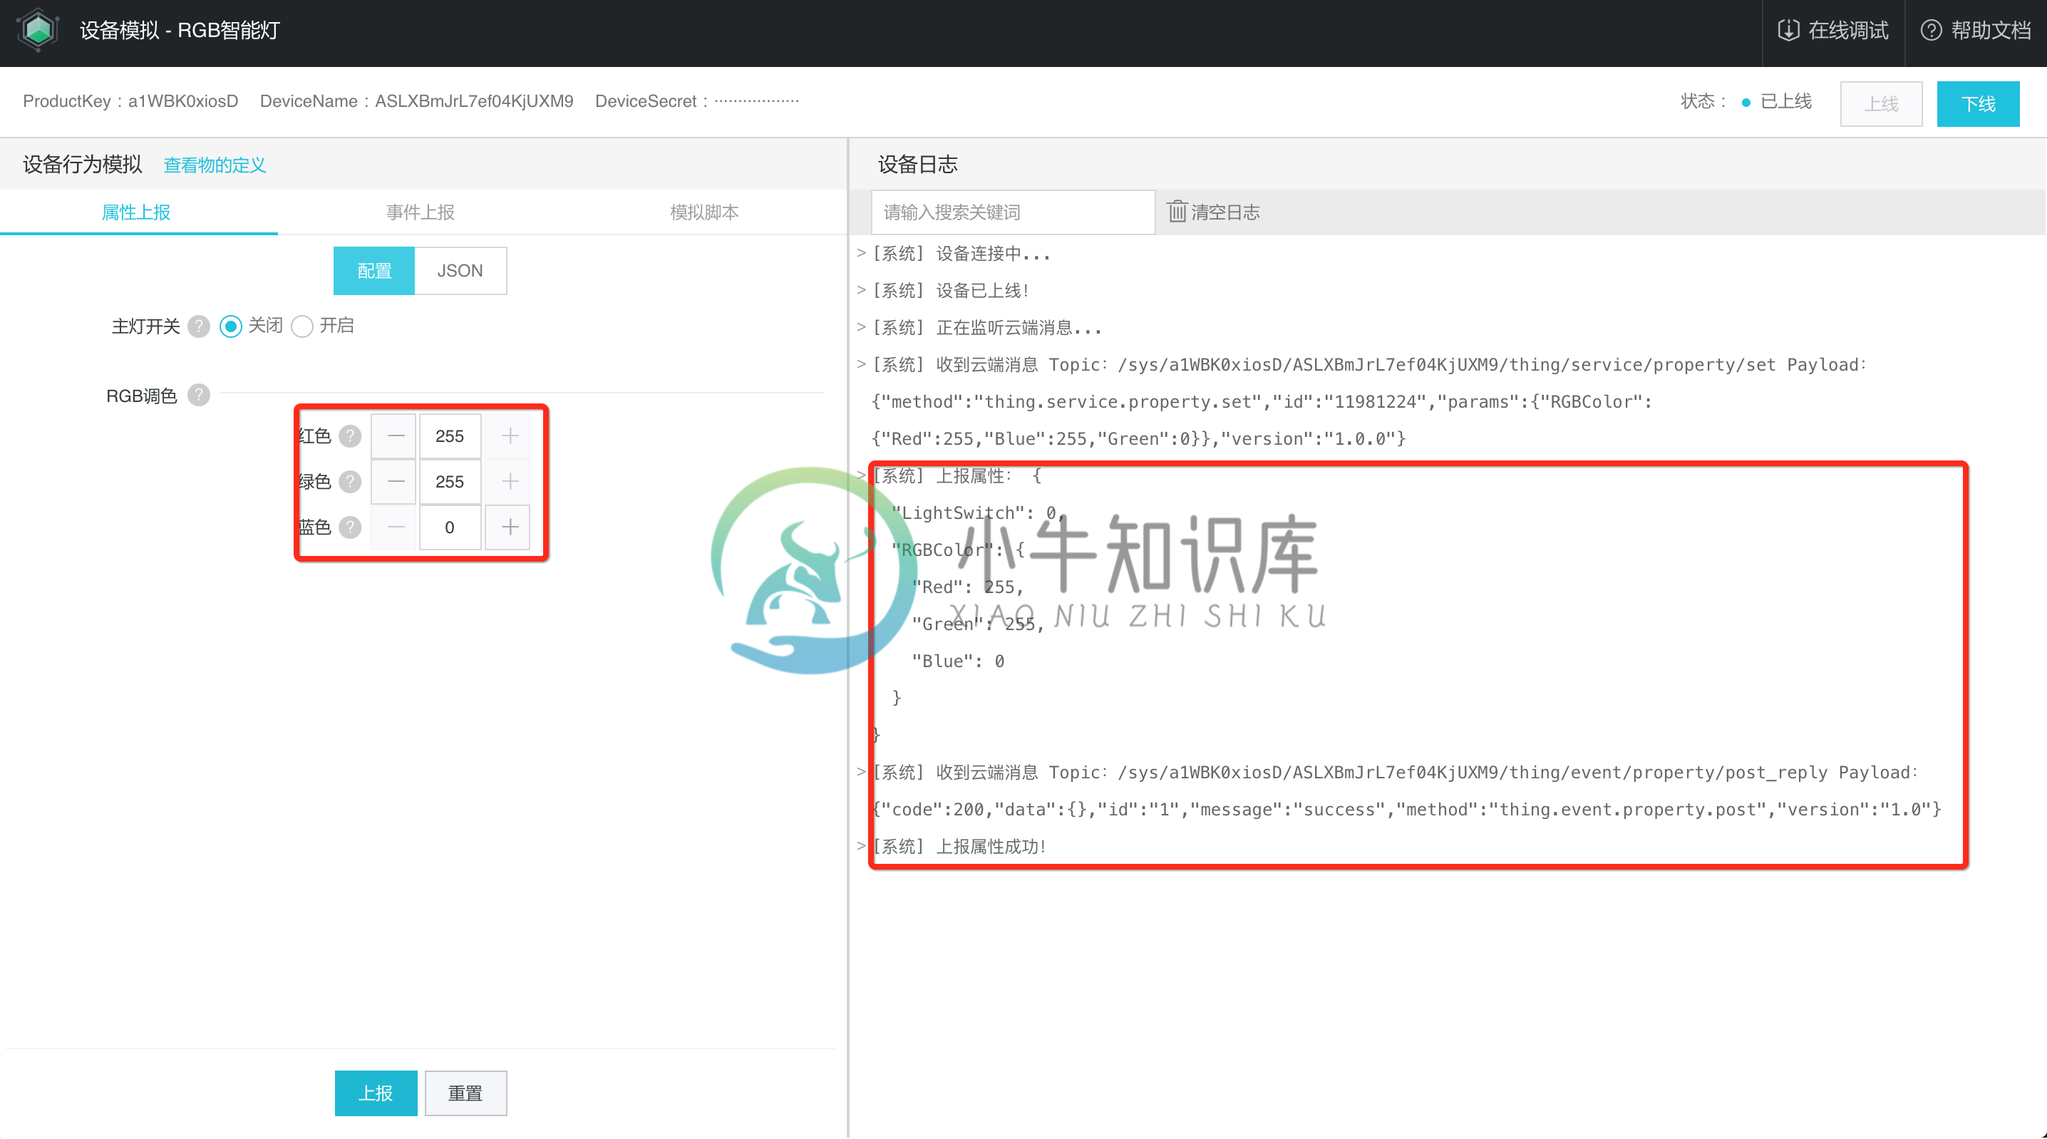Click the "LightSwitch": 0 log line

click(x=978, y=512)
